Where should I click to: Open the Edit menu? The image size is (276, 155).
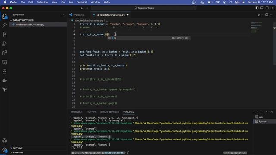(x=31, y=2)
